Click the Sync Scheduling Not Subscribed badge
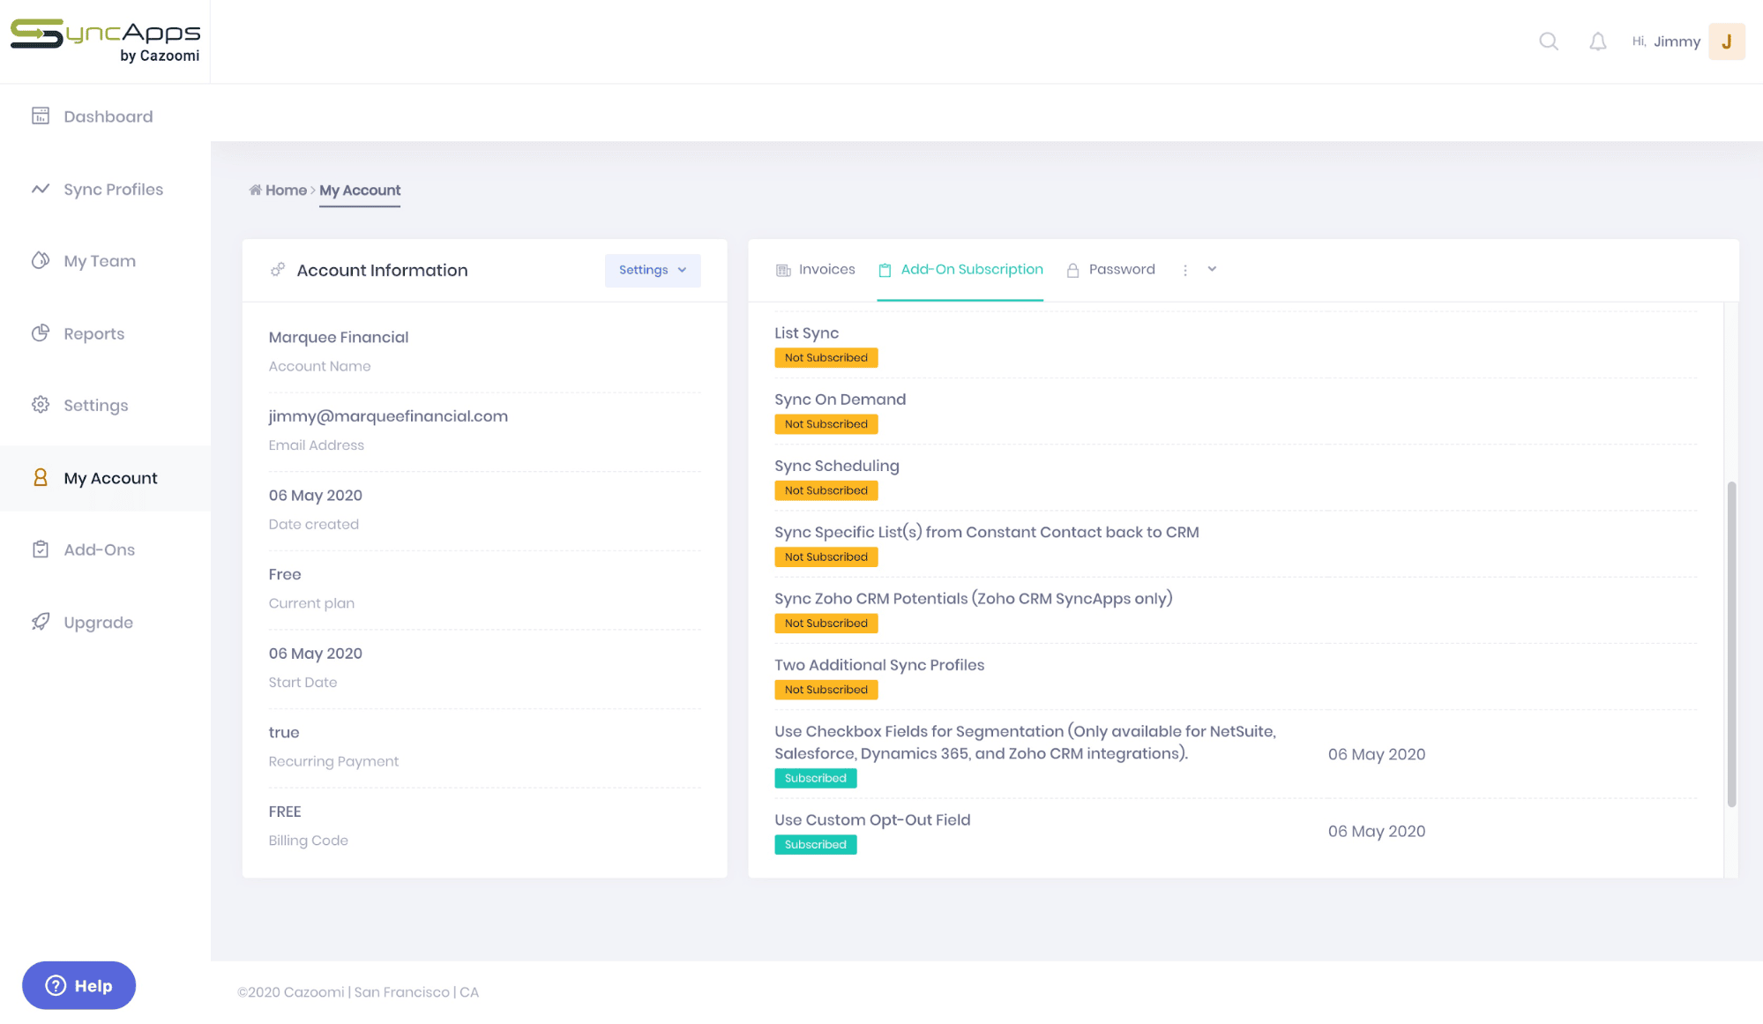 coord(825,490)
